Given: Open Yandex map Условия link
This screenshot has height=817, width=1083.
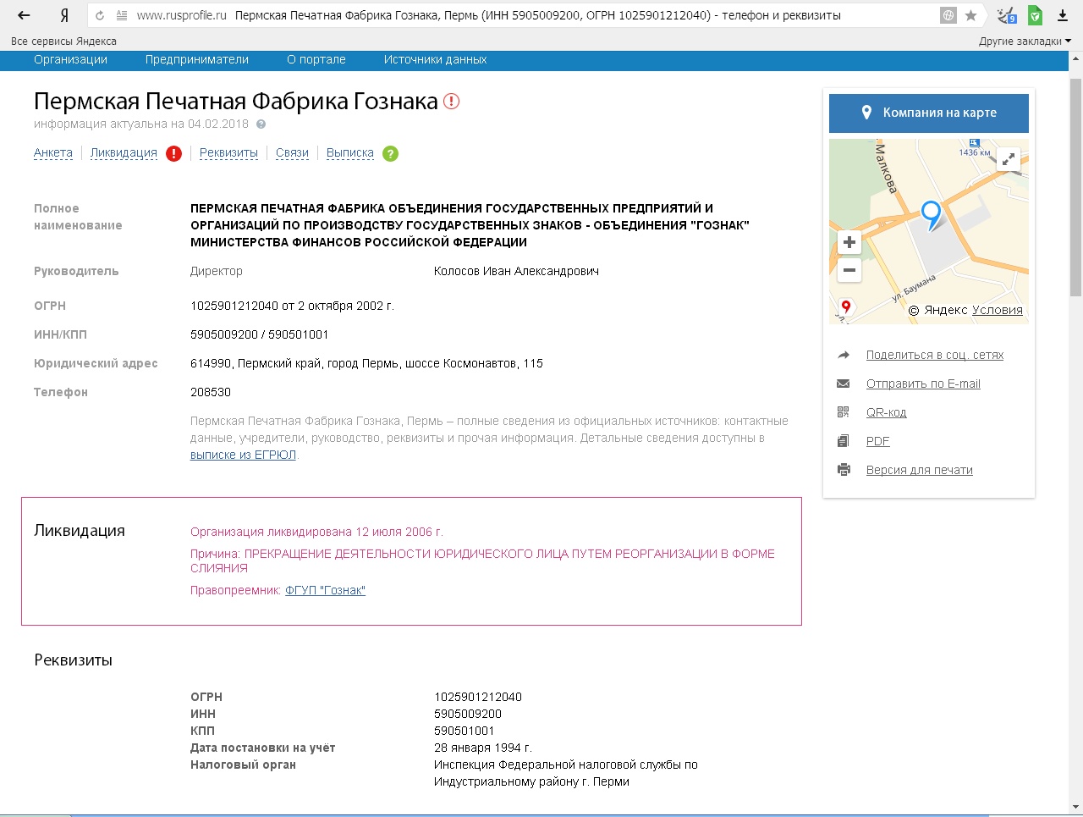Looking at the screenshot, I should 997,310.
